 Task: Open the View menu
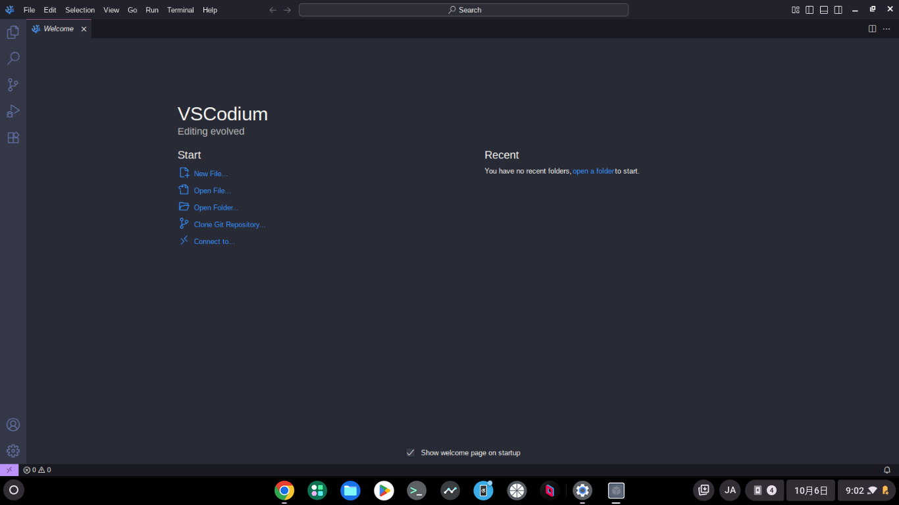[111, 10]
